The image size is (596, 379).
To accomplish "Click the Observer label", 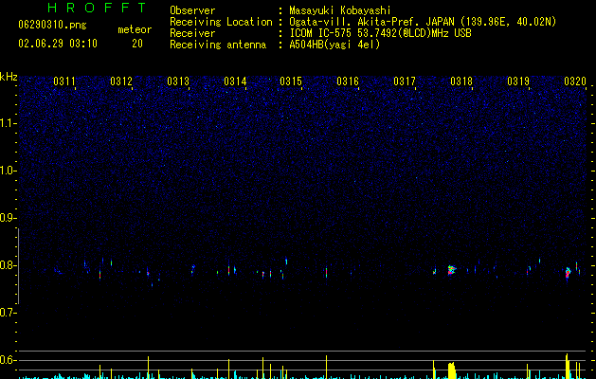I will click(192, 10).
